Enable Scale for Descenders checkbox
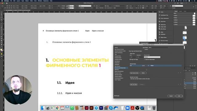The width and height of the screenshot is (197, 111). tap(145, 60)
